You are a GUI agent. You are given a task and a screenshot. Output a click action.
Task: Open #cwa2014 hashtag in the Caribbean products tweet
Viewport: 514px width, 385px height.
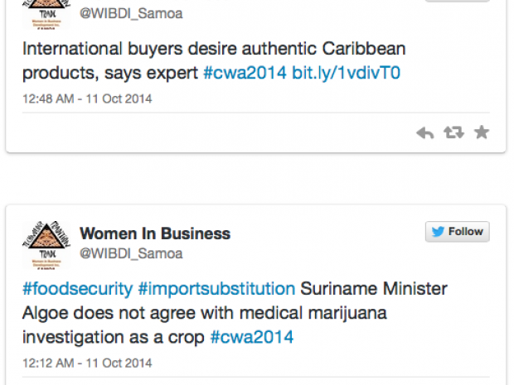(245, 73)
